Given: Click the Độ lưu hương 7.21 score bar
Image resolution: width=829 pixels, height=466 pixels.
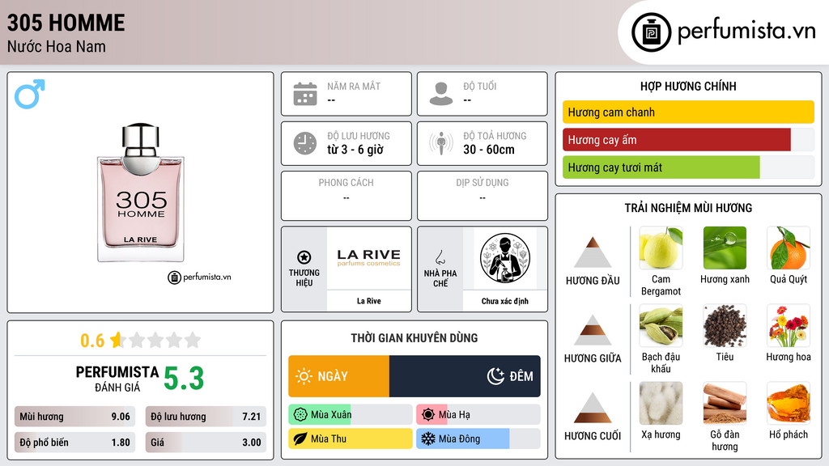Looking at the screenshot, I should click(x=206, y=417).
